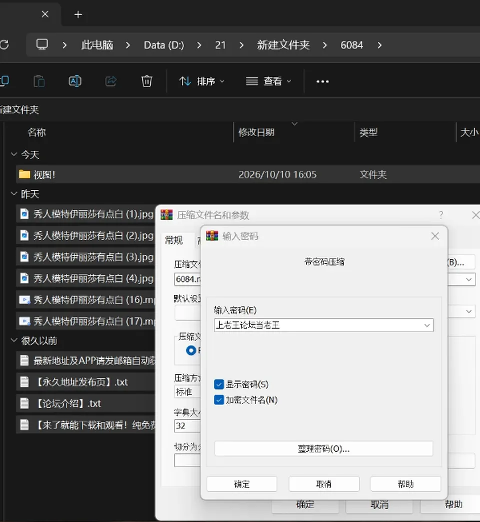Open the 查看 view dropdown

pos(268,81)
